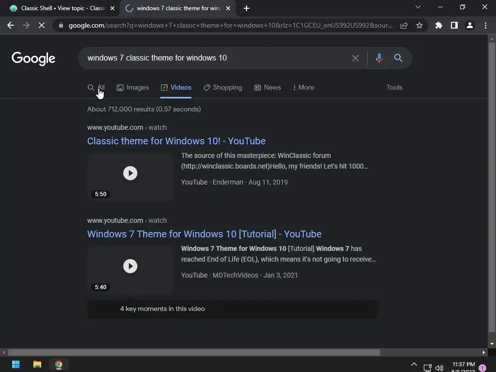
Task: Click into the Google search field
Action: [x=215, y=58]
